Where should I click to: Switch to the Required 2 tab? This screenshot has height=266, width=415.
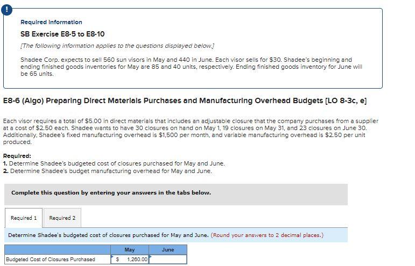pyautogui.click(x=62, y=218)
